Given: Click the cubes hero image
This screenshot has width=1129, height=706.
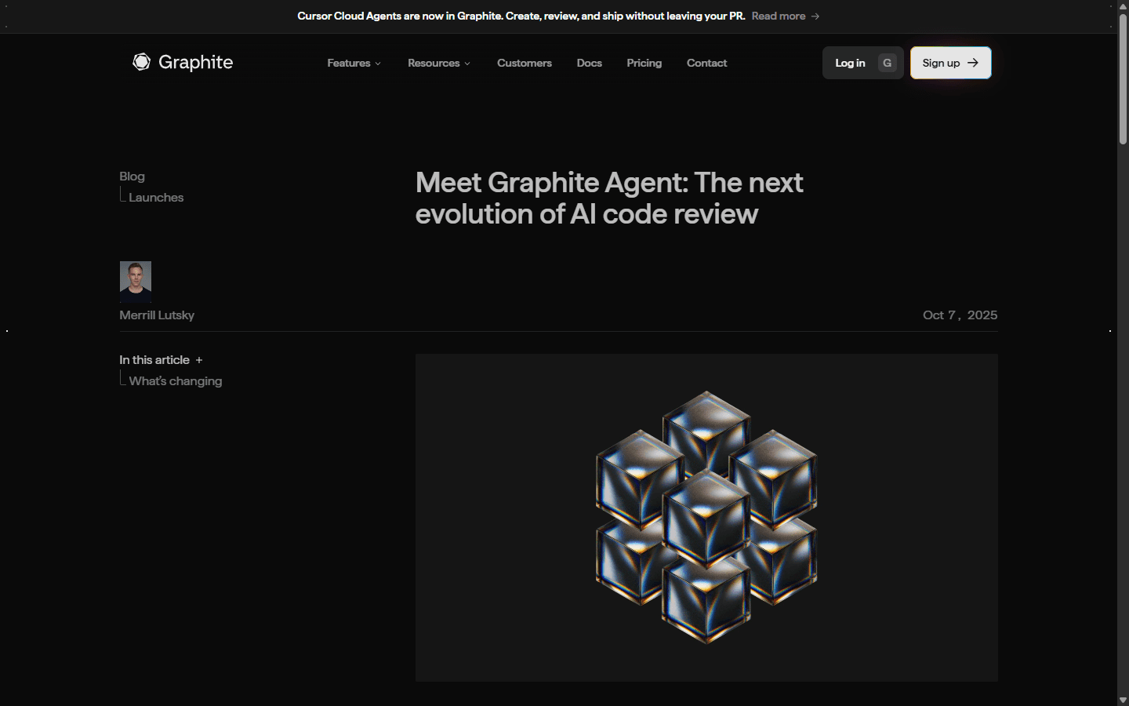Looking at the screenshot, I should (x=706, y=518).
